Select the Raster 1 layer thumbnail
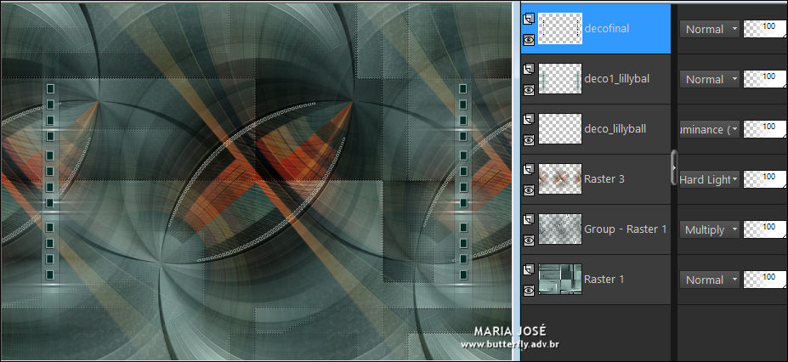Screen dimensions: 788x362 pyautogui.click(x=560, y=280)
